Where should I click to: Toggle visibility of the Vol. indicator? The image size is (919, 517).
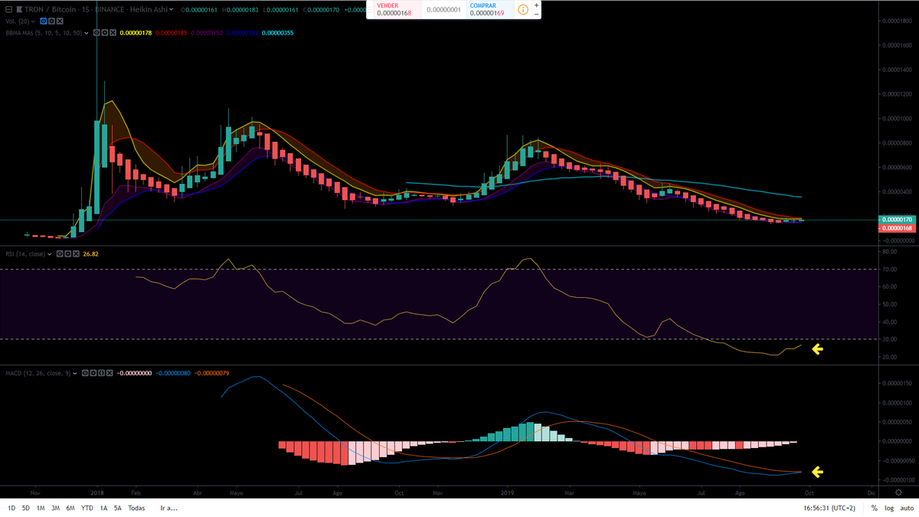pos(44,21)
